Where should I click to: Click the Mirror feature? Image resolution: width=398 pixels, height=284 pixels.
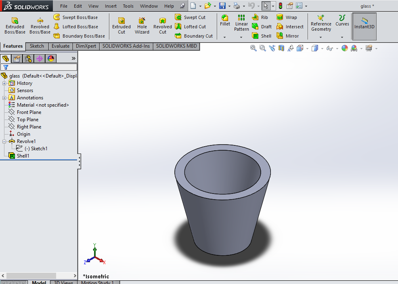(x=287, y=36)
